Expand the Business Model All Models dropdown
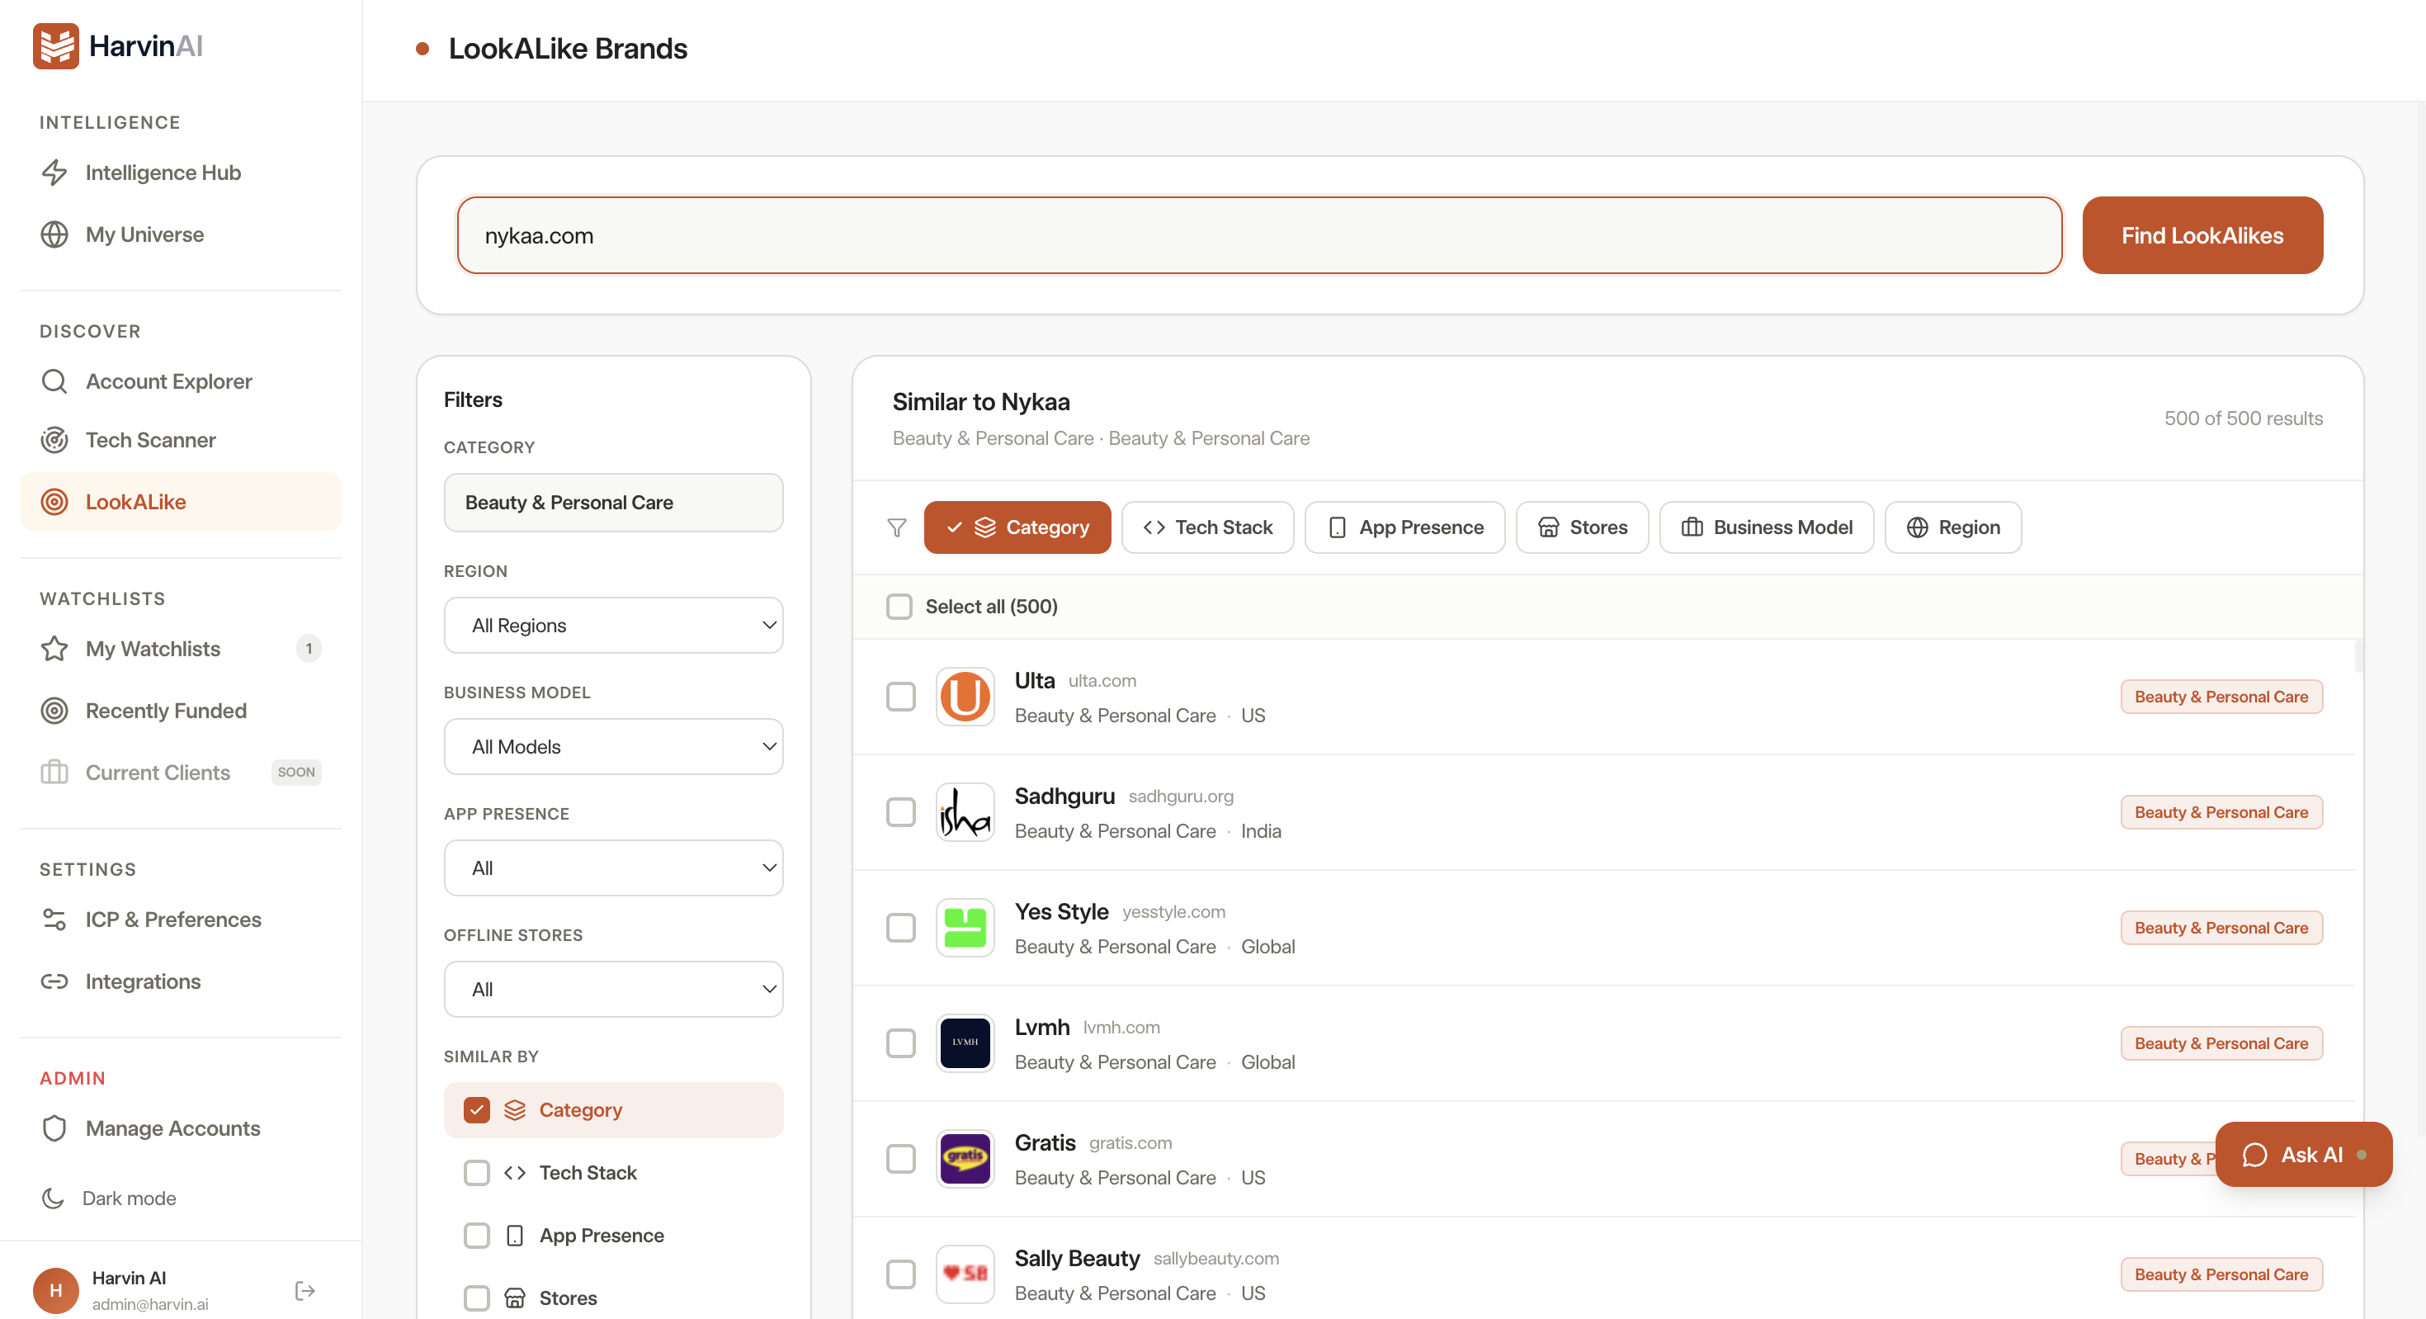Image resolution: width=2426 pixels, height=1319 pixels. click(x=613, y=745)
